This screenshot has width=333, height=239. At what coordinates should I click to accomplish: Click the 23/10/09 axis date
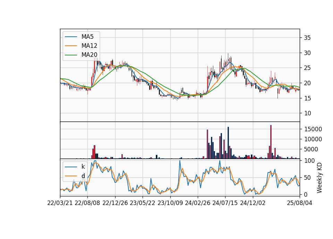pyautogui.click(x=170, y=203)
